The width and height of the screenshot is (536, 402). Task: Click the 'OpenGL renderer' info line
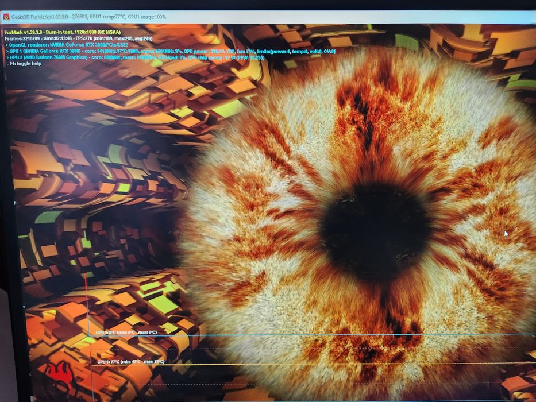click(x=67, y=45)
